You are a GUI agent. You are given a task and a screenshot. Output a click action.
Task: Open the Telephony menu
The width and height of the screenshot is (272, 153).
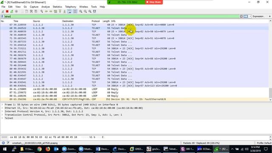pos(71,7)
